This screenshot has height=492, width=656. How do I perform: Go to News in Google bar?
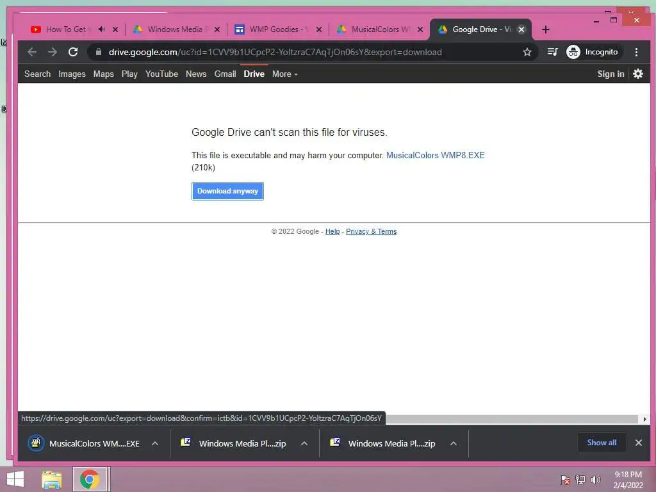[x=196, y=74]
